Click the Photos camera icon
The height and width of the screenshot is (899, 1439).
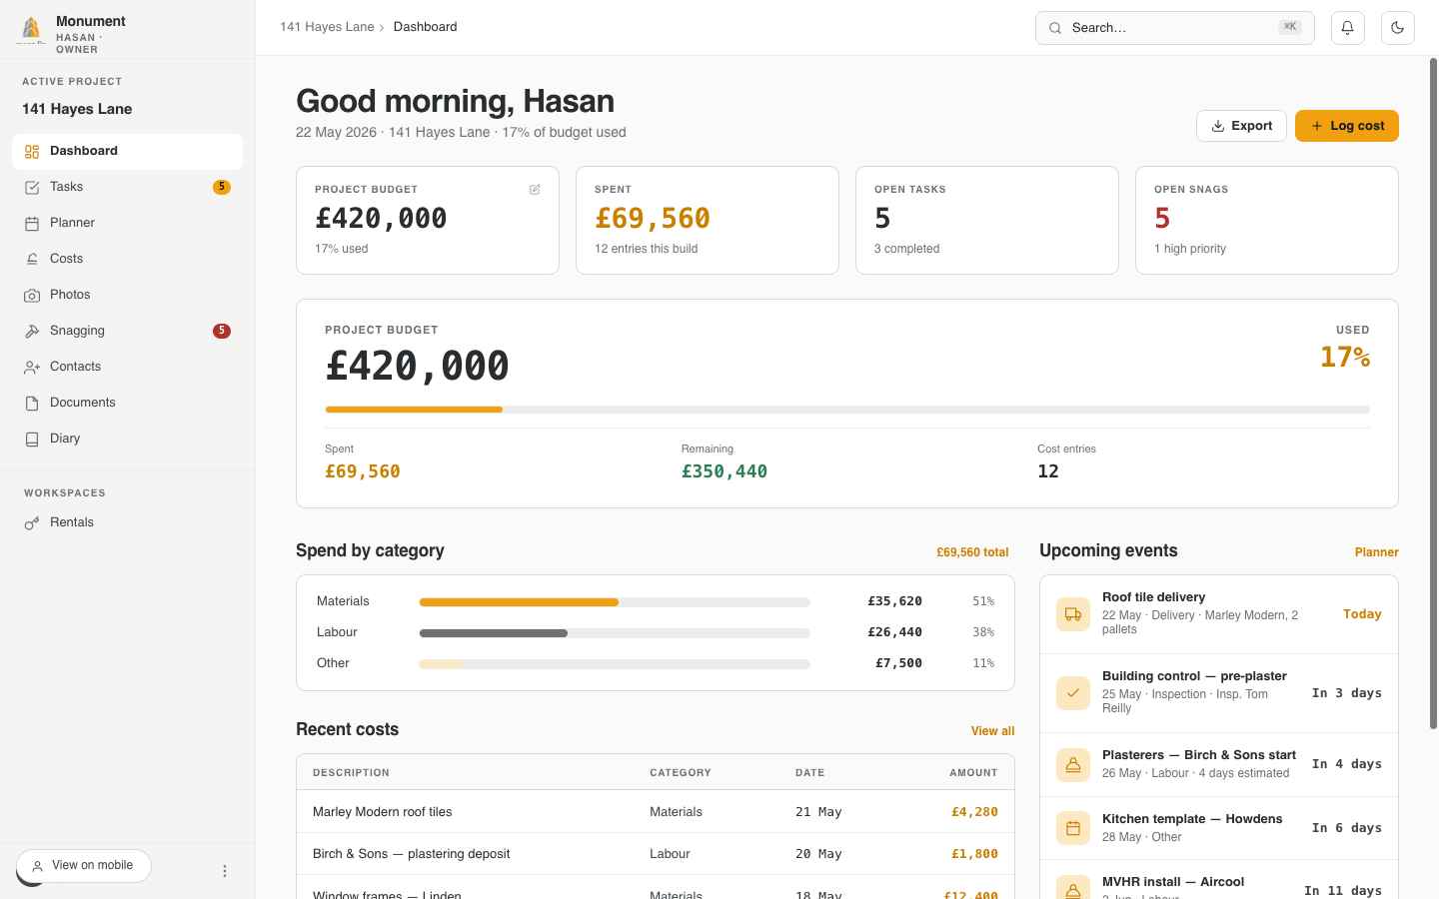(x=32, y=296)
